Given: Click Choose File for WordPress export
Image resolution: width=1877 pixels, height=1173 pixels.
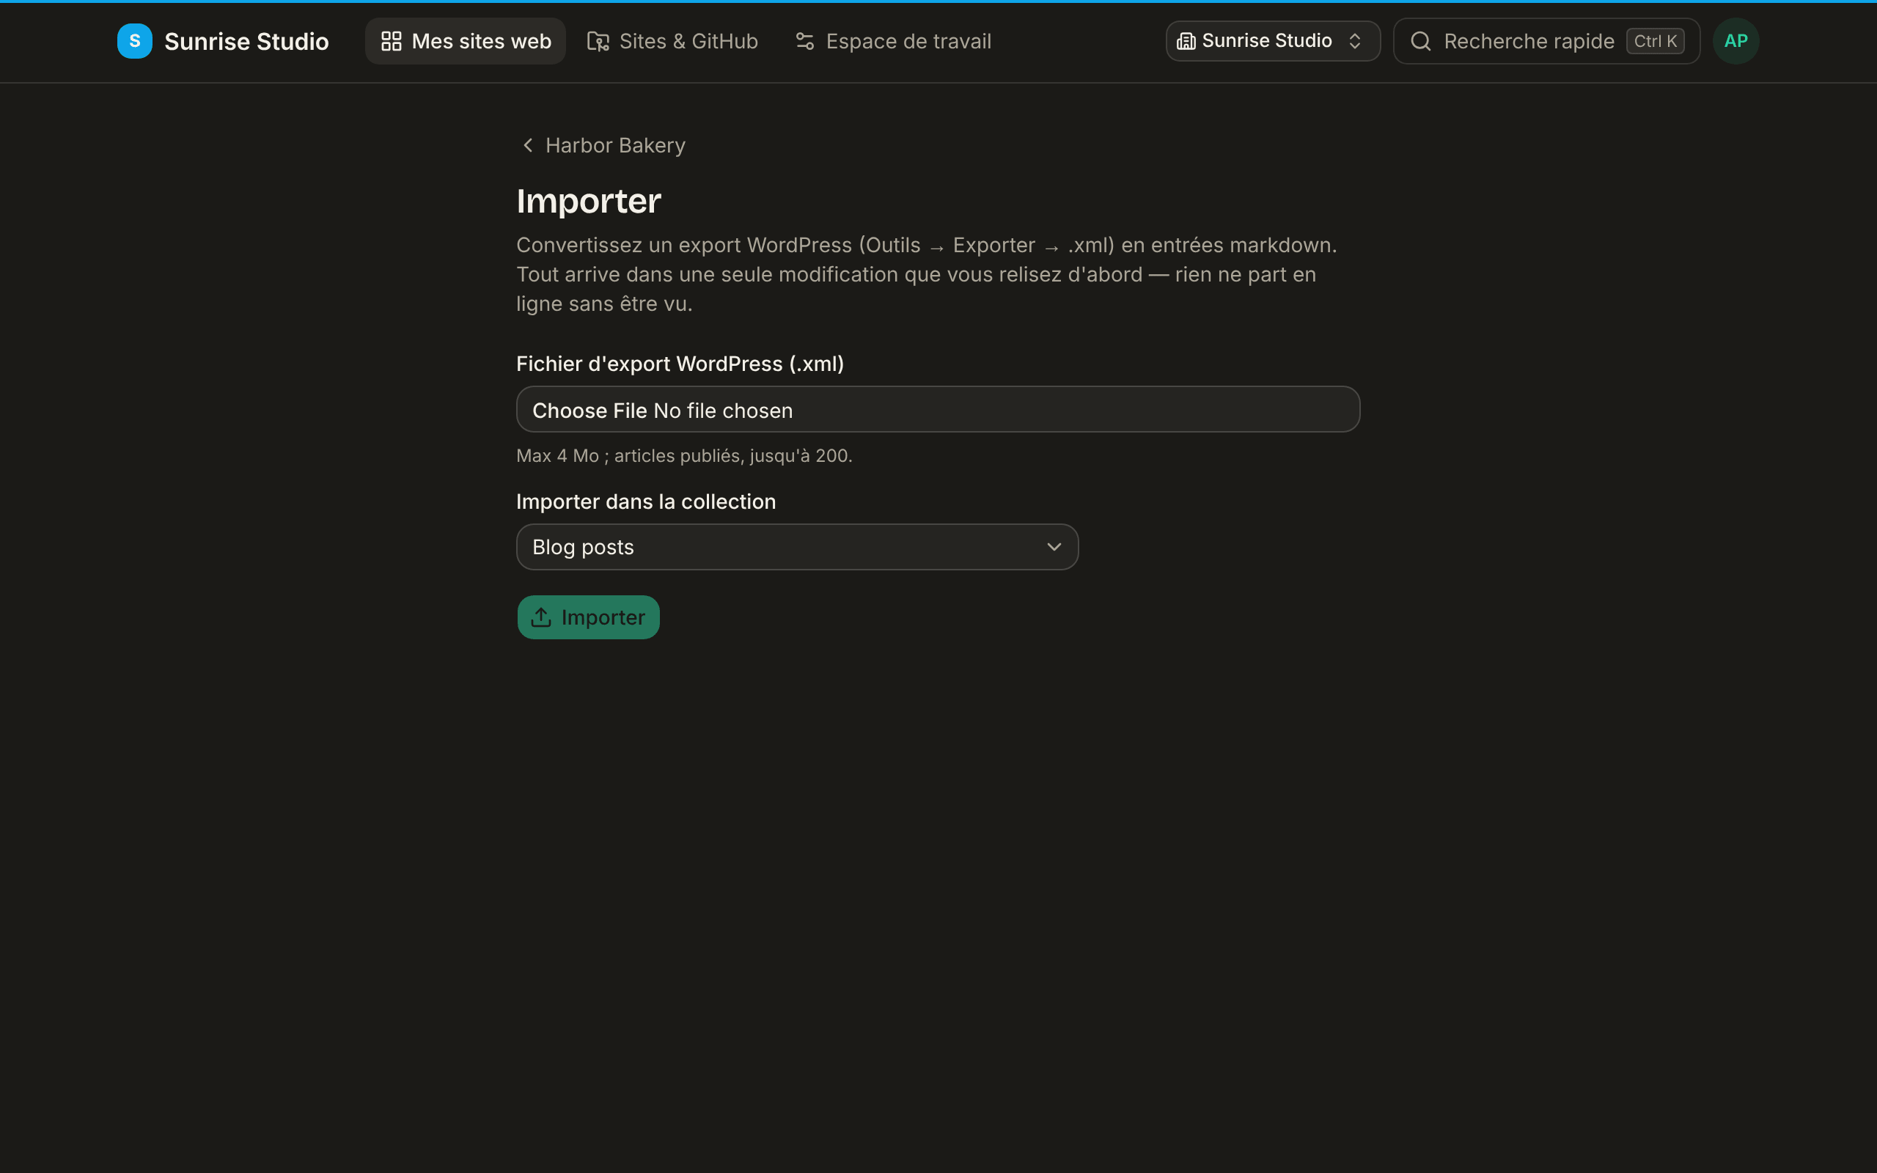Looking at the screenshot, I should 938,410.
